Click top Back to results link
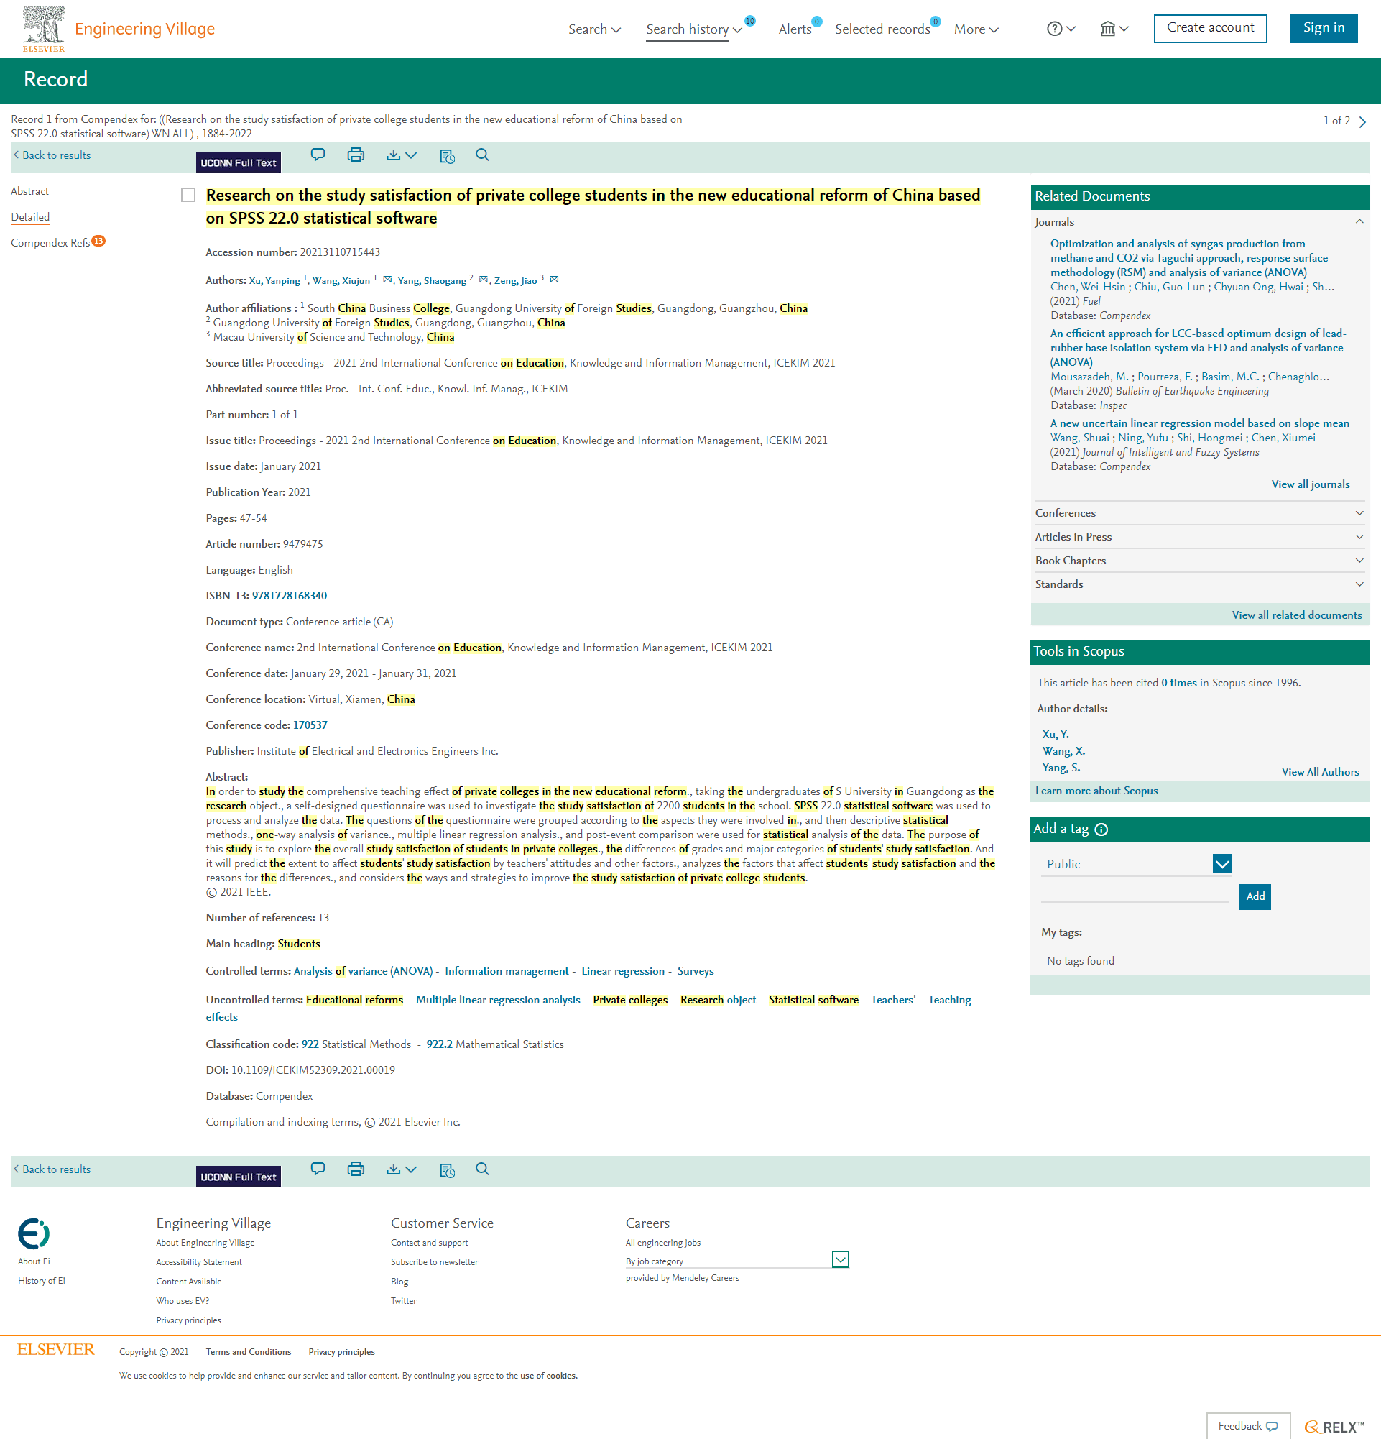The height and width of the screenshot is (1439, 1381). 52,155
